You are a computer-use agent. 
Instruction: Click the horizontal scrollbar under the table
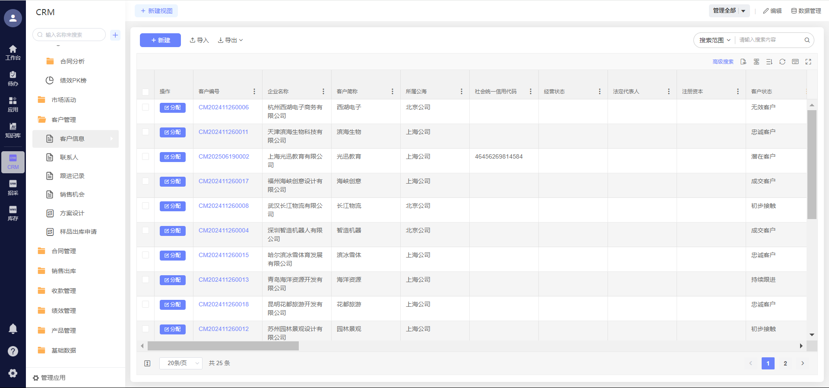point(223,346)
